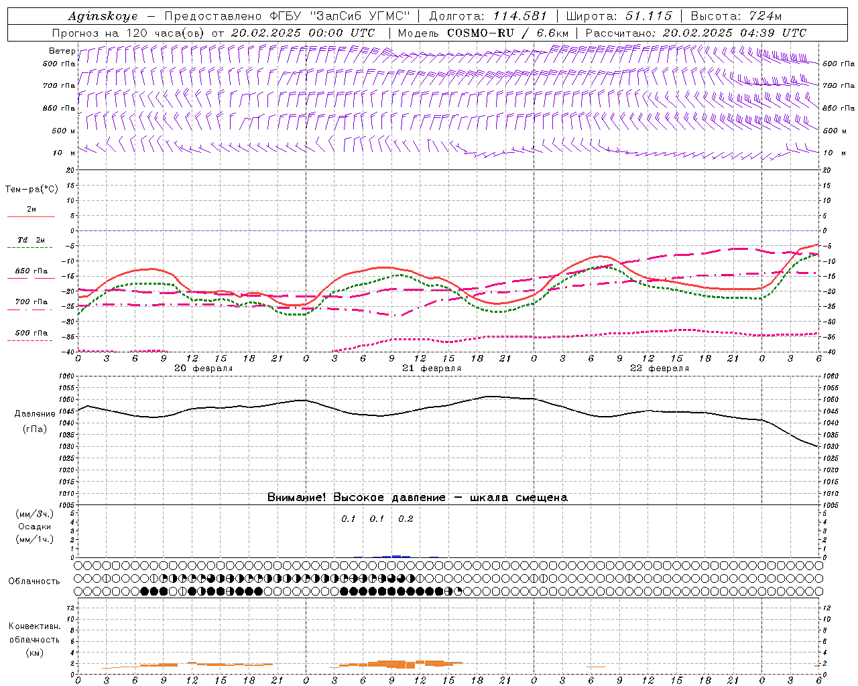Select the 'Модель COSMO-RU / 6.6км' text

point(483,33)
